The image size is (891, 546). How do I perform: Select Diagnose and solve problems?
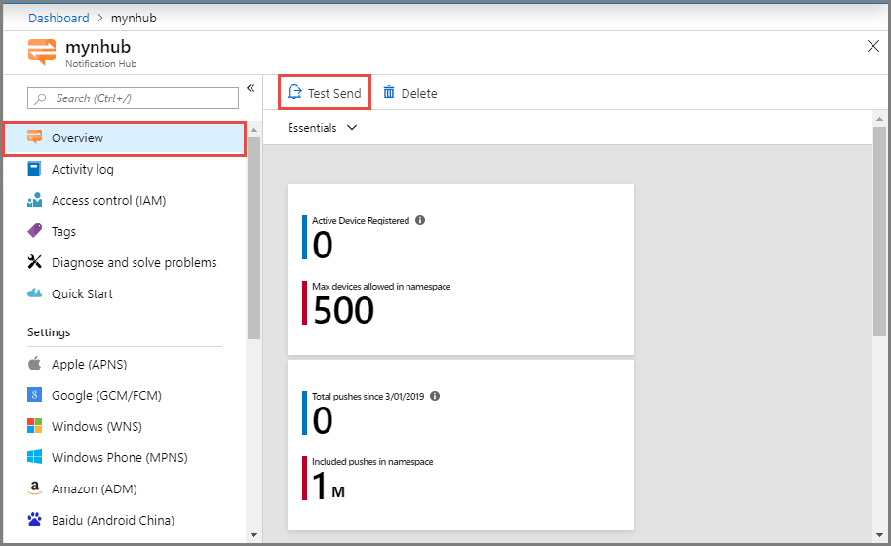tap(134, 262)
